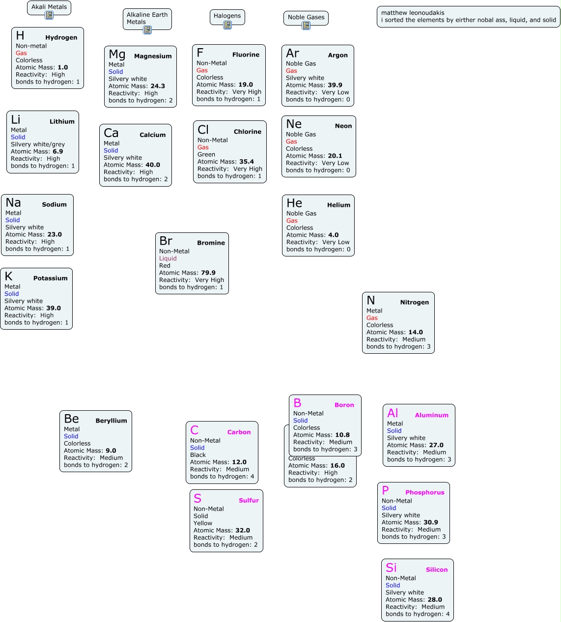This screenshot has height=622, width=561.
Task: Select the Nitrogen element card
Action: click(398, 323)
